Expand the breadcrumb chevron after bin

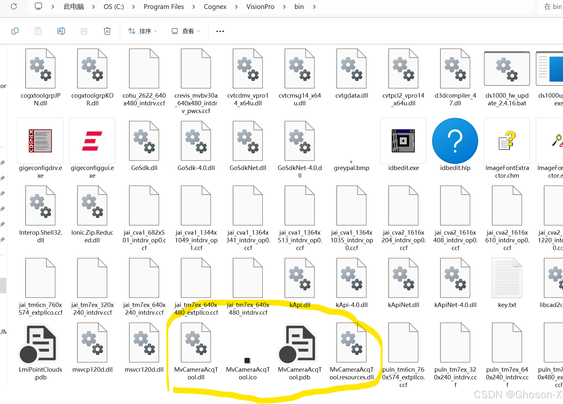point(314,6)
